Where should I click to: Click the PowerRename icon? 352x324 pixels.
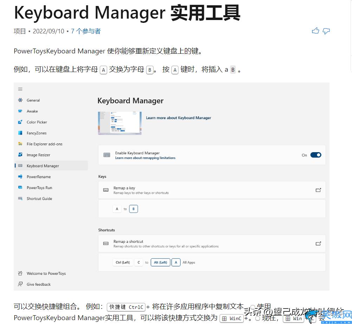click(20, 177)
